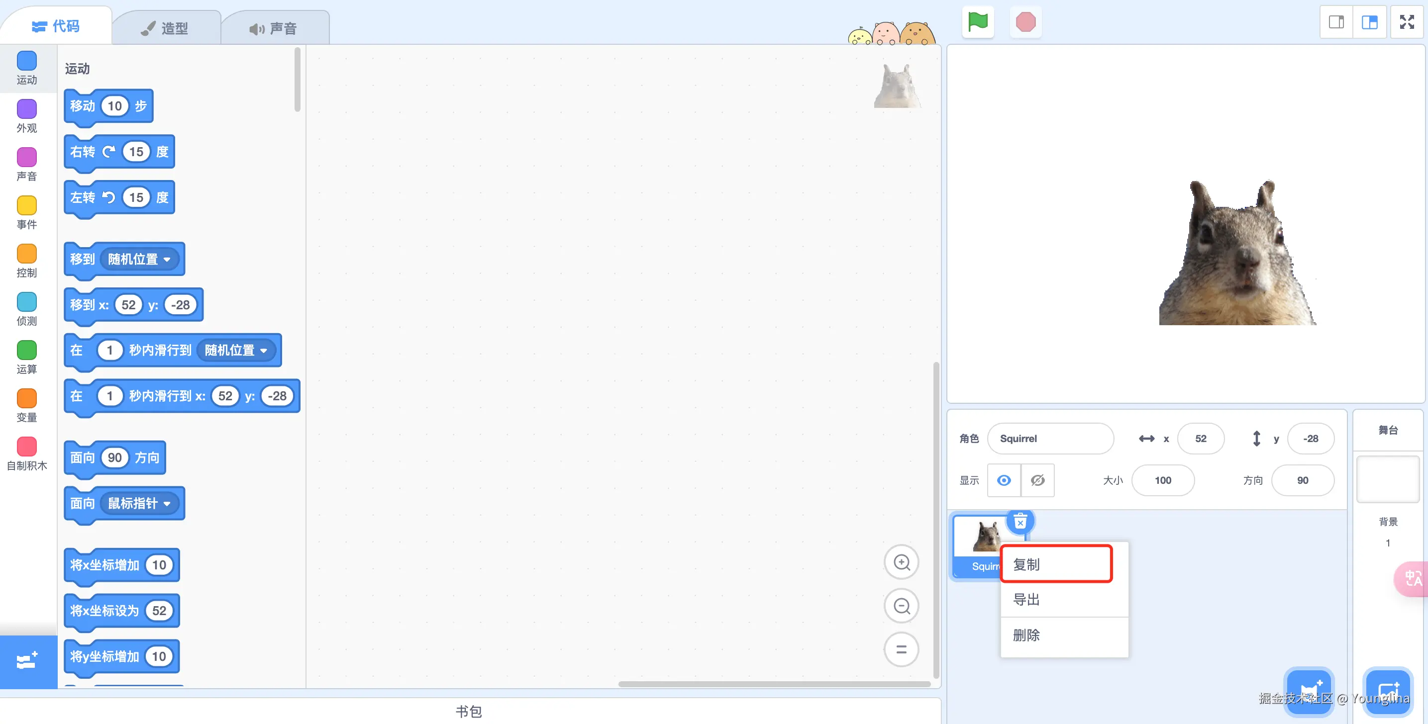Click the sprite name field Squirrel
Viewport: 1428px width, 724px height.
[x=1049, y=439]
